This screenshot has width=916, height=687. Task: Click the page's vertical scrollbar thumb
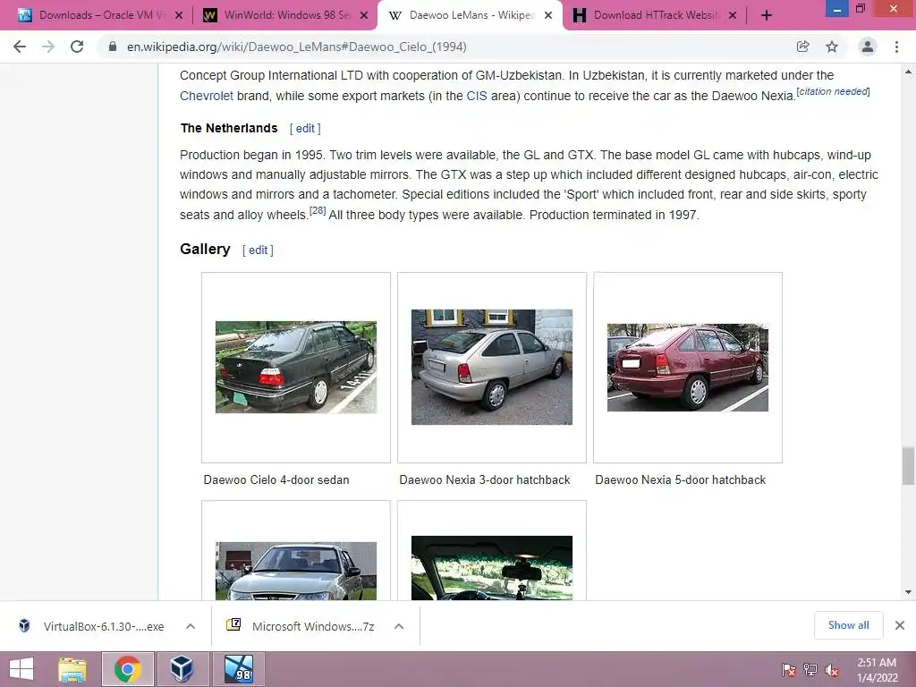click(x=908, y=465)
